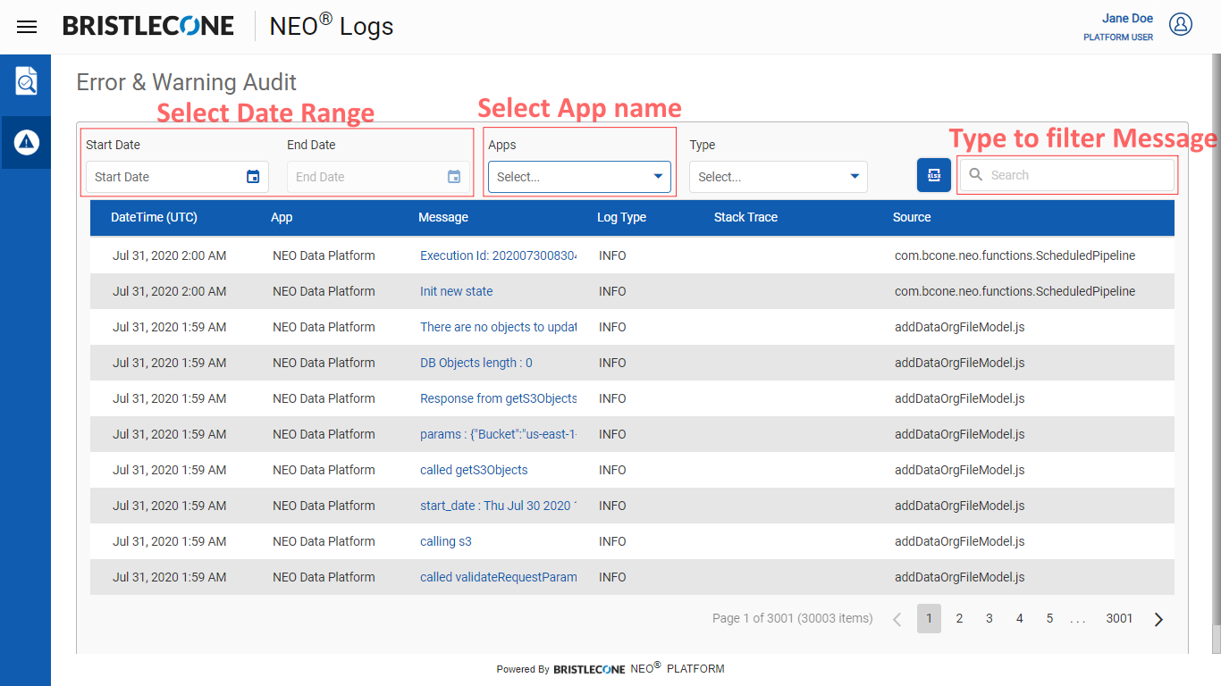Open the "called getS3Objects" message link
Screen dimensions: 1221x686
point(474,470)
